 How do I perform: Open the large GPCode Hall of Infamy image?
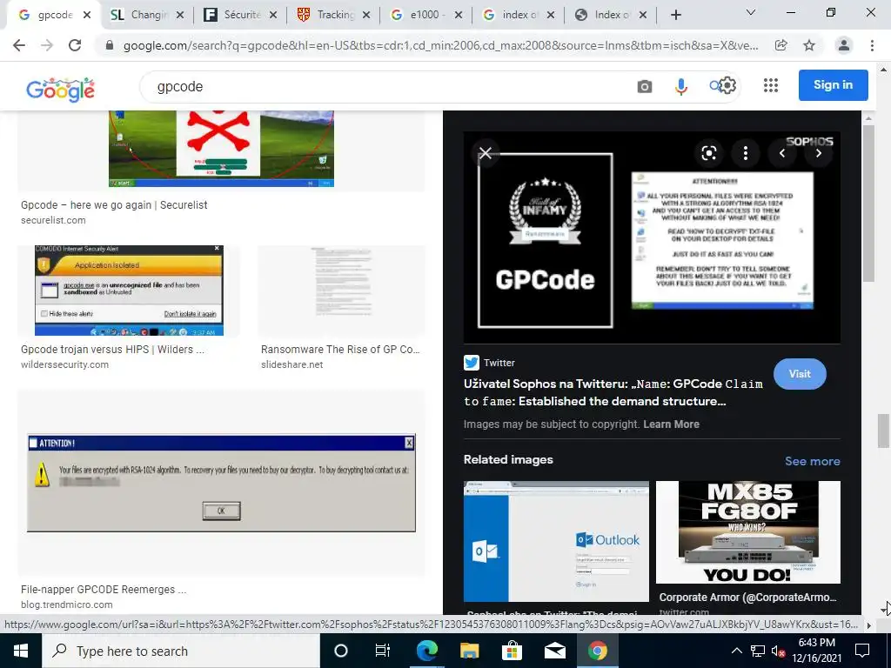tap(652, 237)
